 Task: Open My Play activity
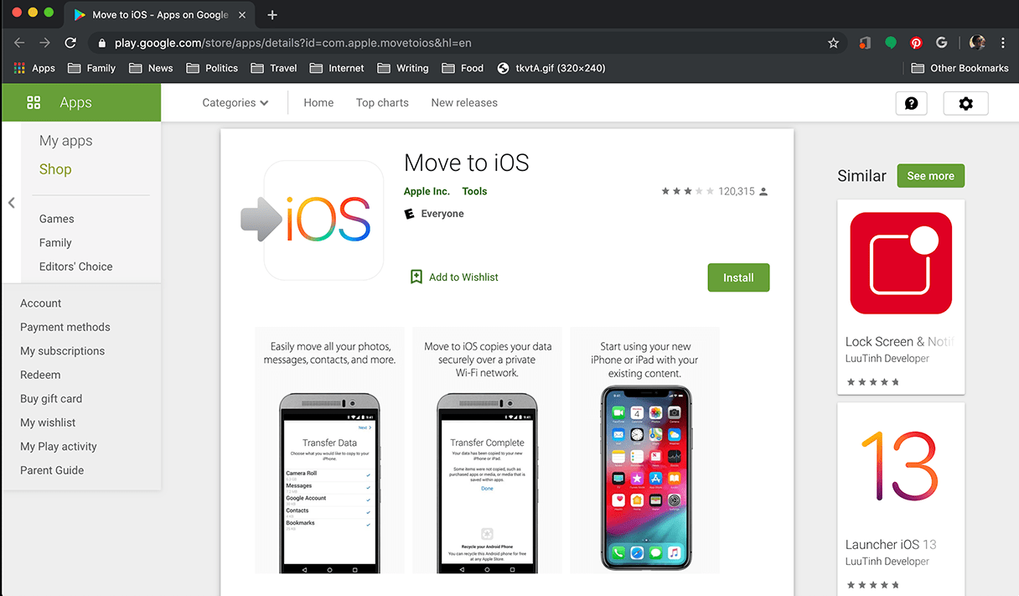[x=59, y=447]
